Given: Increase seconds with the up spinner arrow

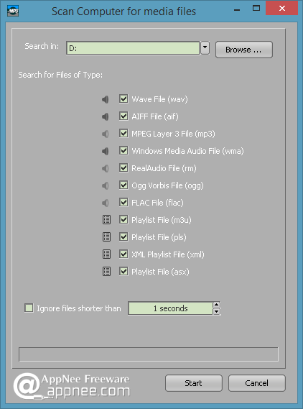Looking at the screenshot, I should click(x=217, y=305).
